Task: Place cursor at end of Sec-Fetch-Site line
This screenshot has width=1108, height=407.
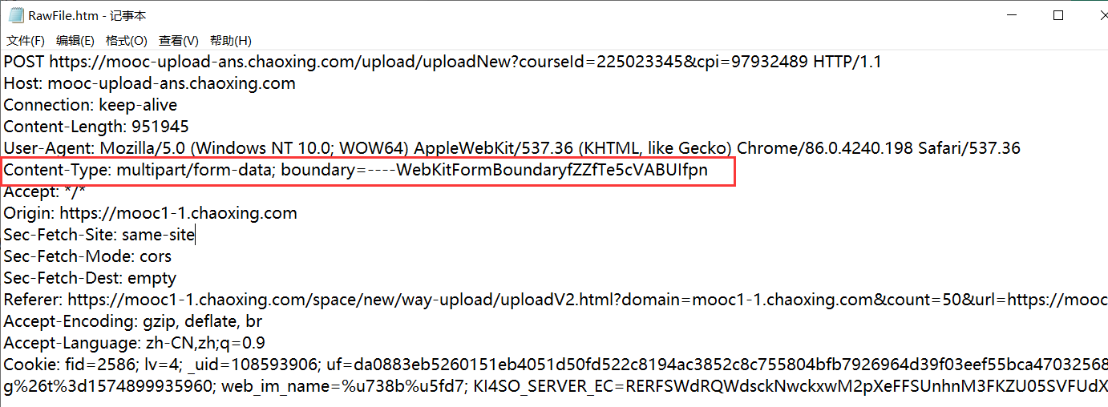Action: [x=195, y=235]
